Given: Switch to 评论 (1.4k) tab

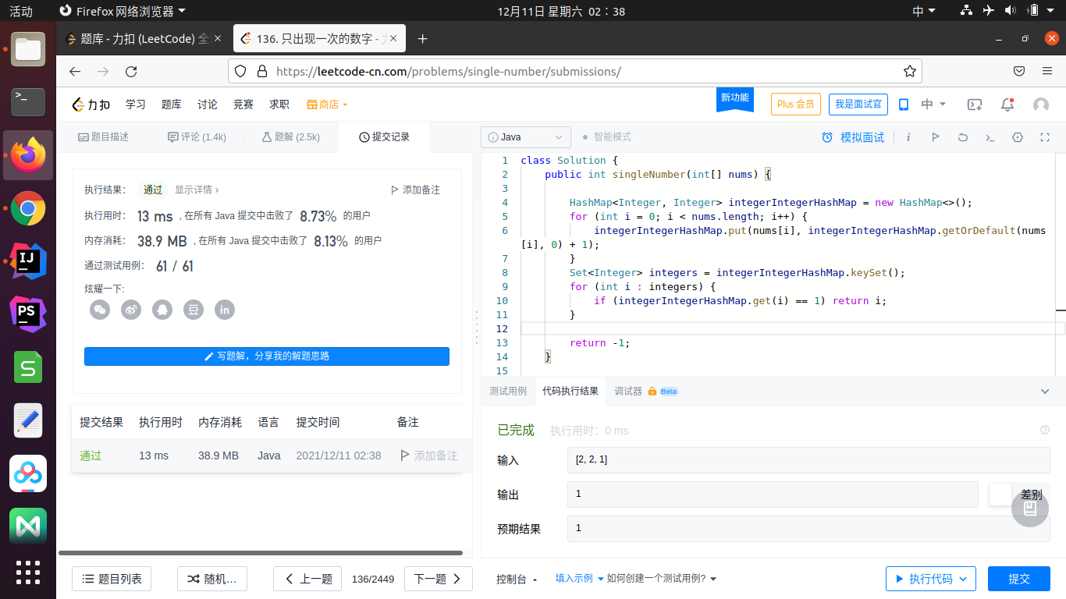Looking at the screenshot, I should [x=197, y=137].
